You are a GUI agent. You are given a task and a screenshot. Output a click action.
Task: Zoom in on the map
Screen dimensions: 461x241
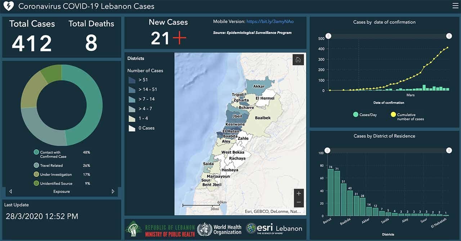point(299,194)
